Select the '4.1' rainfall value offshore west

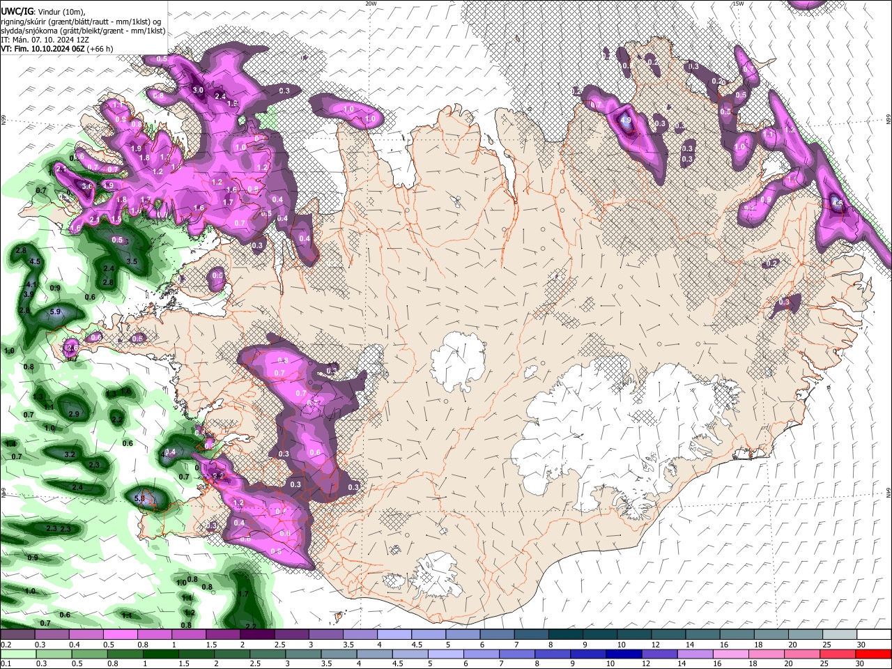coord(31,285)
